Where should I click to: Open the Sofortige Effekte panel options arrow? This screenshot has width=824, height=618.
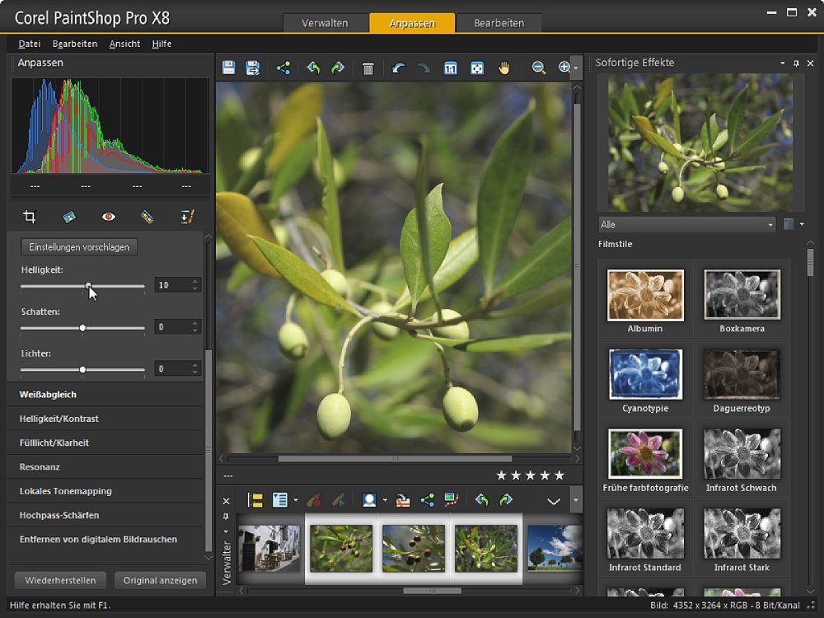[783, 63]
